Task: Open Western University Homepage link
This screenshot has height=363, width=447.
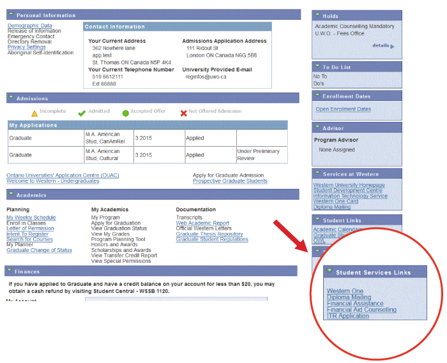Action: [x=349, y=185]
